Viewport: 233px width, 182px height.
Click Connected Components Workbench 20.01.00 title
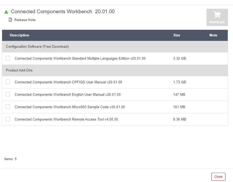tap(63, 12)
